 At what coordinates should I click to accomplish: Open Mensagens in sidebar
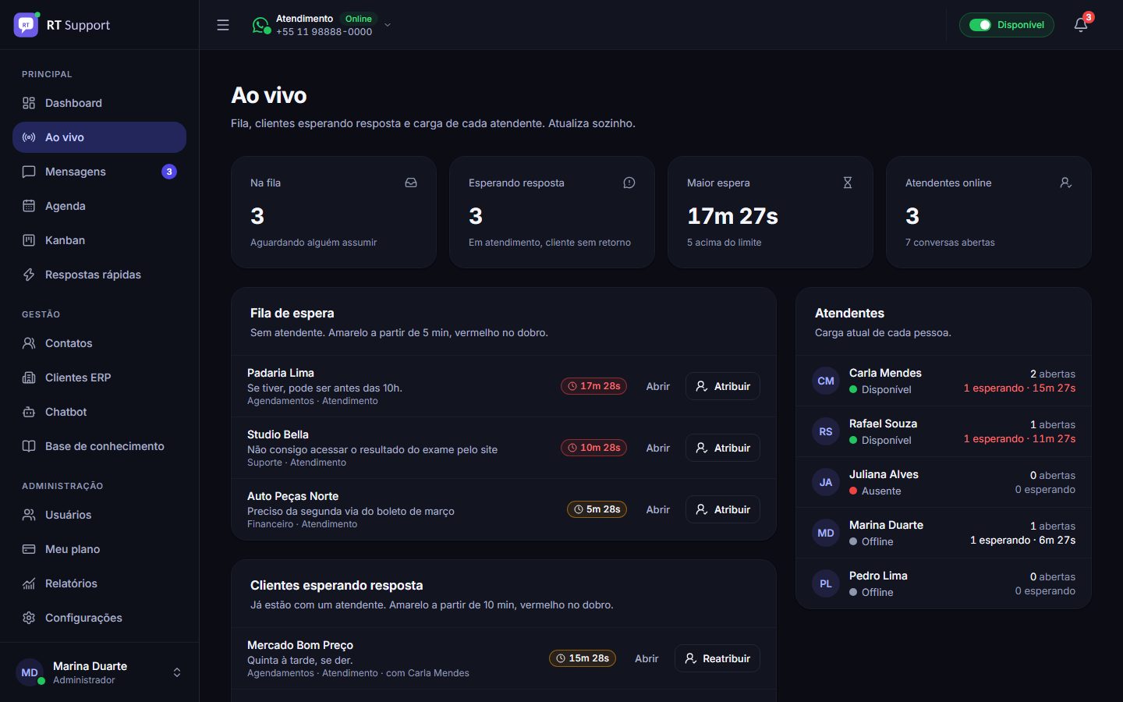coord(100,172)
